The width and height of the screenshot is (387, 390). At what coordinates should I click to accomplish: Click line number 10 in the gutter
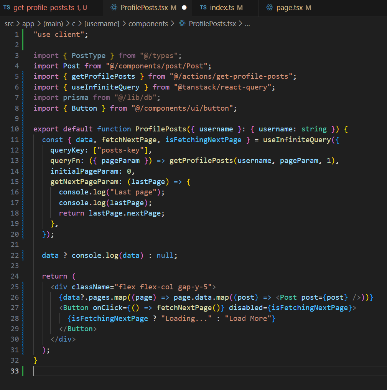point(15,129)
